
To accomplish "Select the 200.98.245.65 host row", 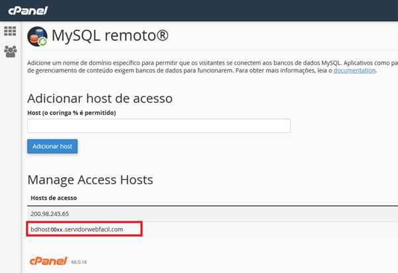I will [x=212, y=214].
